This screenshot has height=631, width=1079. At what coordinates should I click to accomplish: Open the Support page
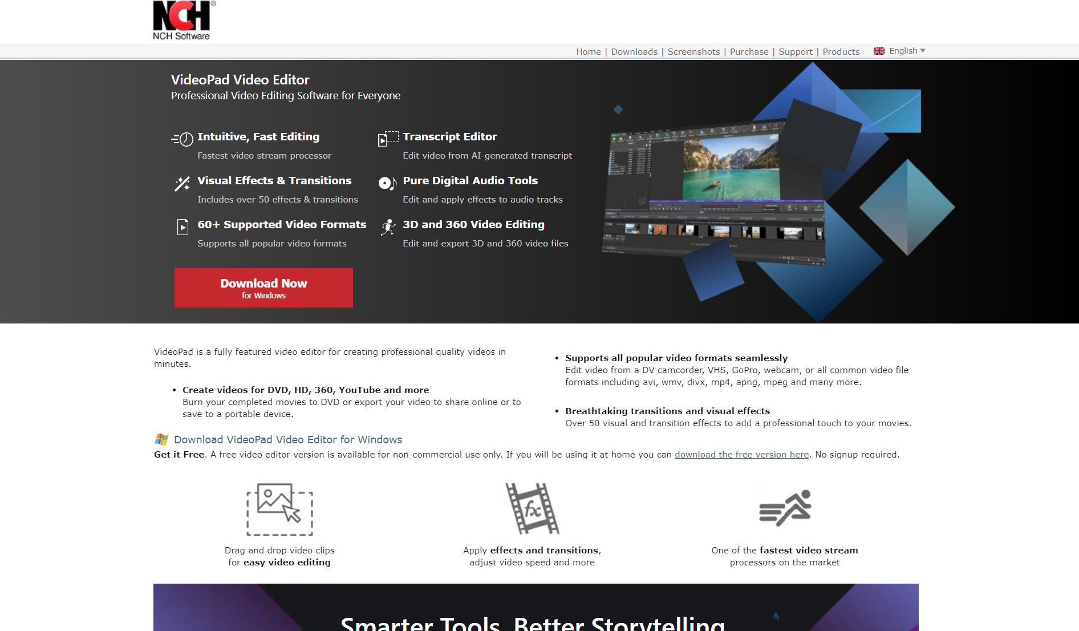[796, 51]
